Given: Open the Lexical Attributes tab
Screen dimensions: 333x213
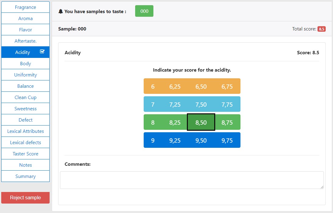Looking at the screenshot, I should pyautogui.click(x=25, y=131).
